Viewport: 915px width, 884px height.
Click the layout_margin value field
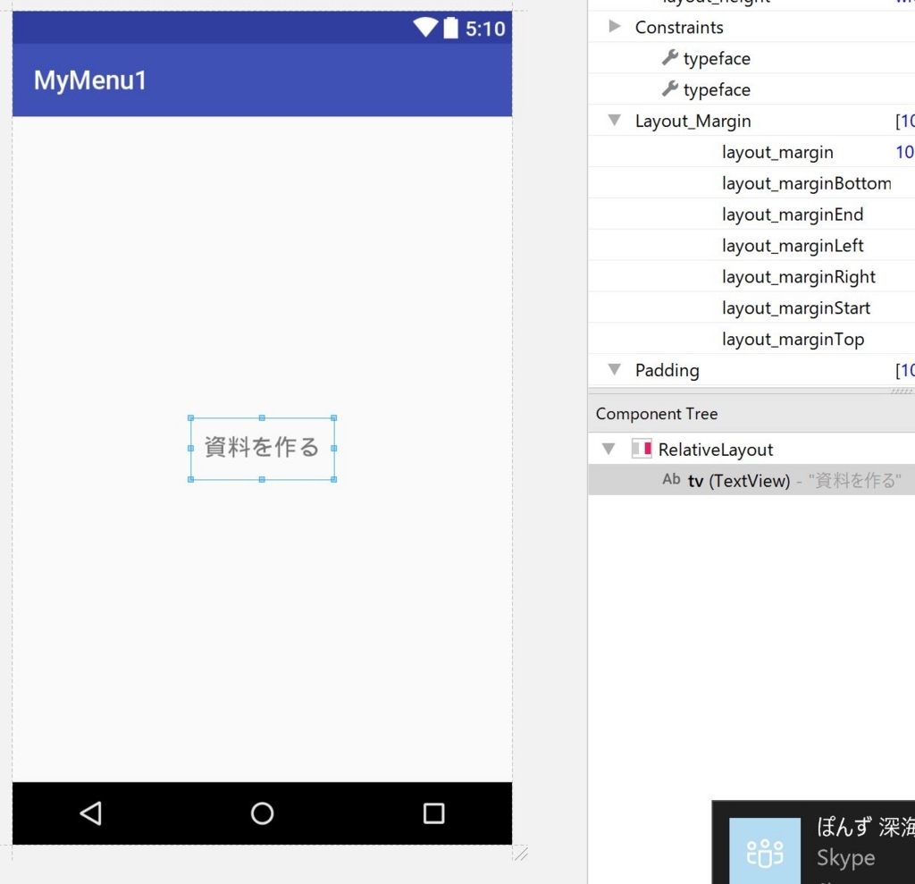903,152
